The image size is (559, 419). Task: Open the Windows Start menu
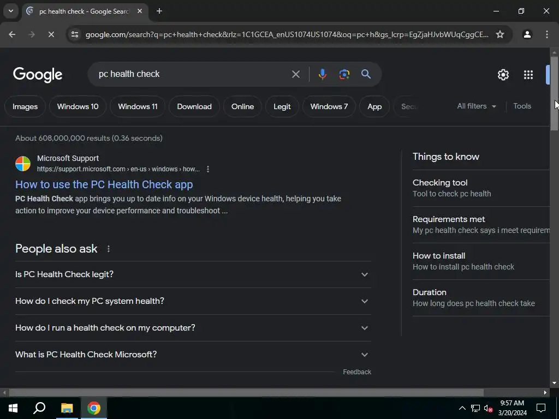point(13,408)
